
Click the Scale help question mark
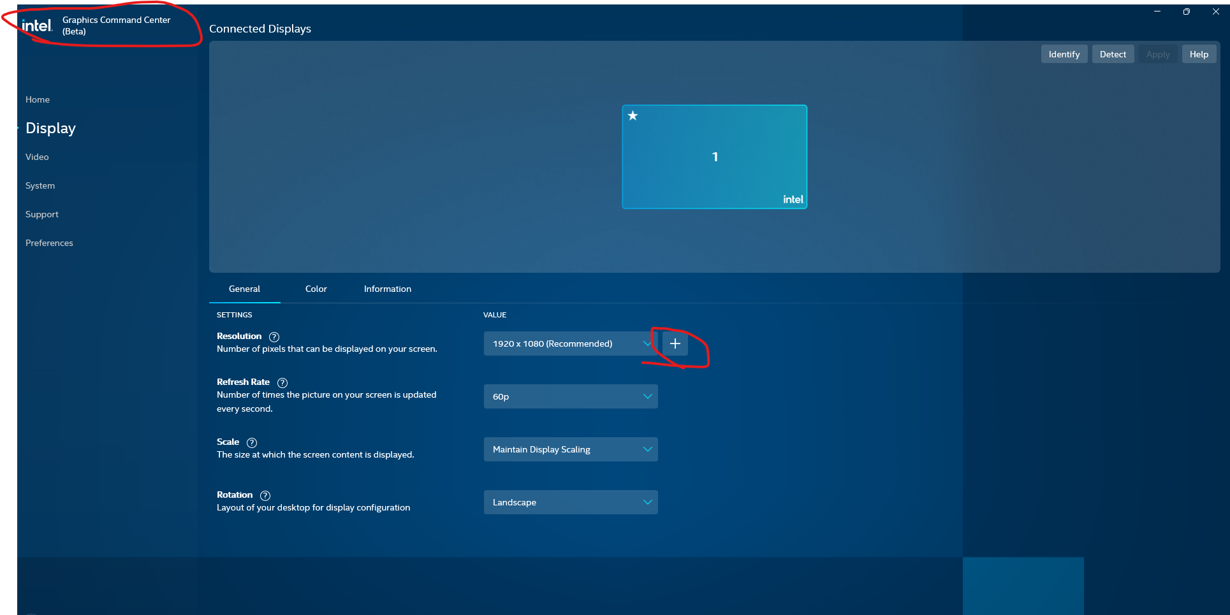(x=252, y=442)
